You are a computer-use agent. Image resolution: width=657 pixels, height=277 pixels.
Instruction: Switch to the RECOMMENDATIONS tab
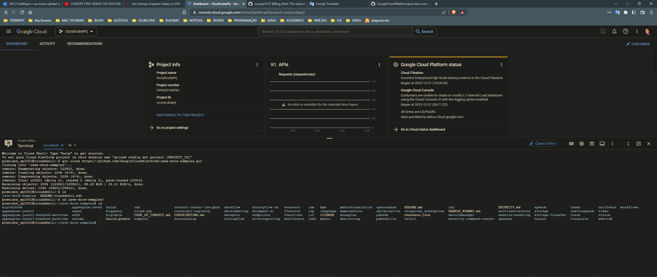click(85, 44)
